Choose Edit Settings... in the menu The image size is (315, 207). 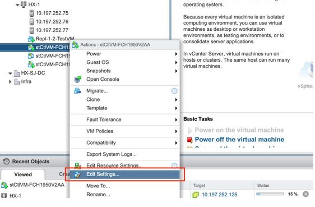pos(125,174)
